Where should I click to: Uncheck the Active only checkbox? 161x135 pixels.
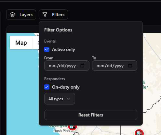[47, 49]
